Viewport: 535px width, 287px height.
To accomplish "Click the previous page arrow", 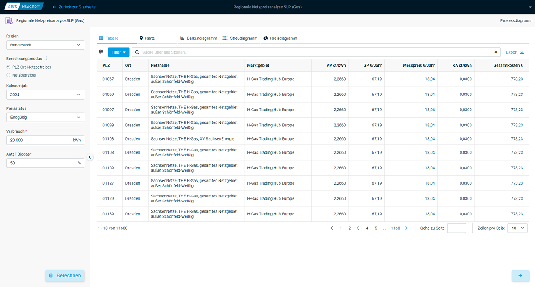I will (332, 228).
